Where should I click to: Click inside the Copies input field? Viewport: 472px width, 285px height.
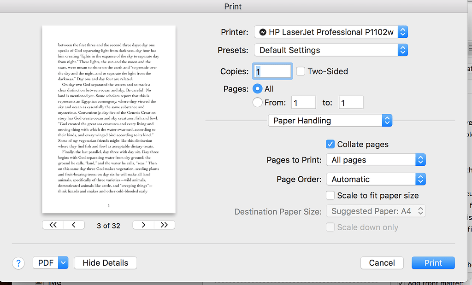click(x=272, y=71)
